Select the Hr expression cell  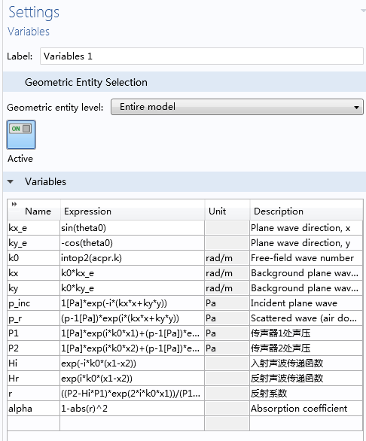click(133, 379)
